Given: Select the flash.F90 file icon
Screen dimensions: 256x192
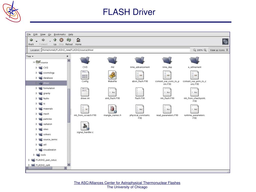Looking at the screenshot, I should pyautogui.click(x=140, y=92).
